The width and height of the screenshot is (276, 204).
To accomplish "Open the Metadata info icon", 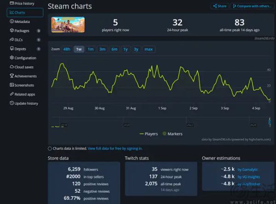I will click(11, 21).
